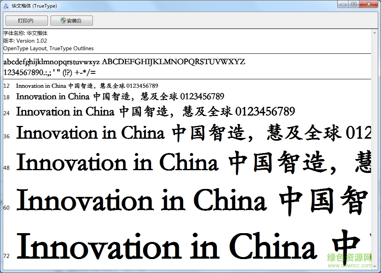Viewport: 381px width, 273px height.
Task: Click the 1234567890 digits and symbols line
Action: (49, 73)
